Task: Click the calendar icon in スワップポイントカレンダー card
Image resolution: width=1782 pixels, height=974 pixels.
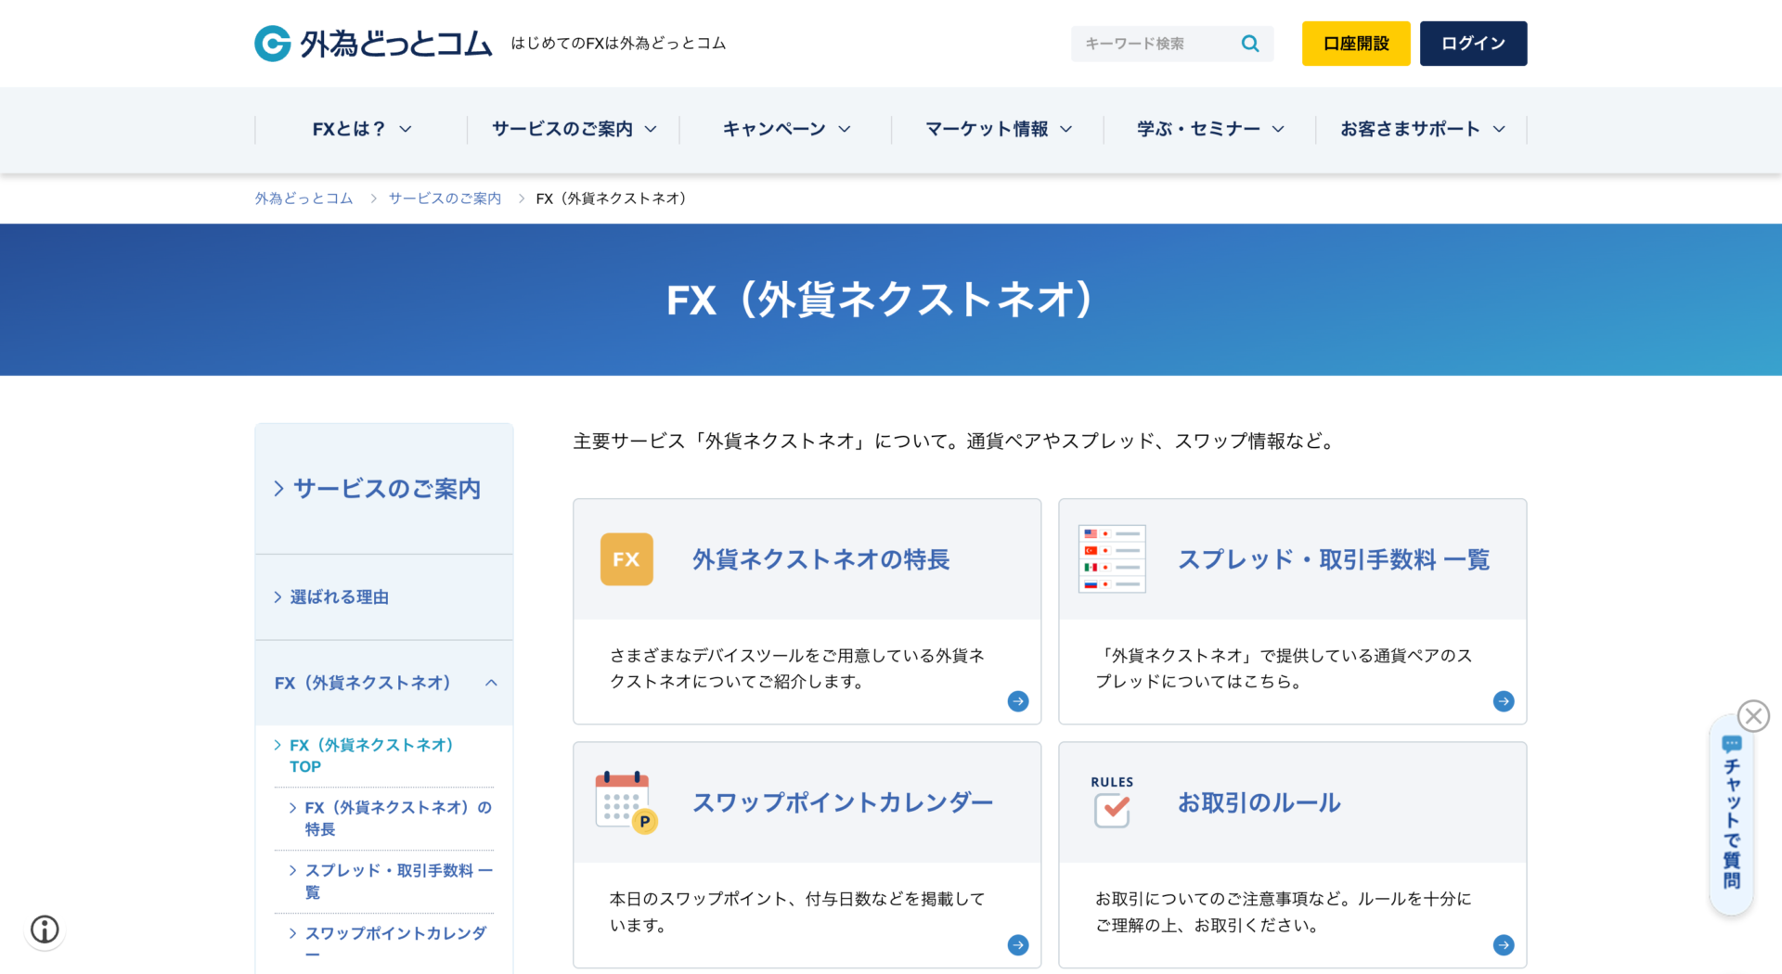Action: point(626,802)
